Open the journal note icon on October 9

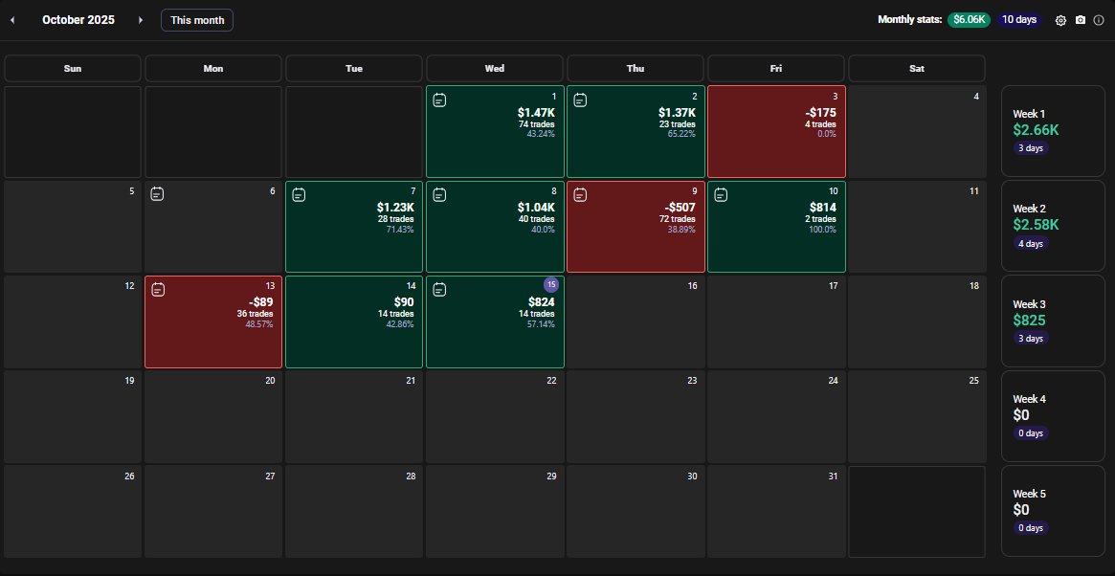pyautogui.click(x=580, y=194)
